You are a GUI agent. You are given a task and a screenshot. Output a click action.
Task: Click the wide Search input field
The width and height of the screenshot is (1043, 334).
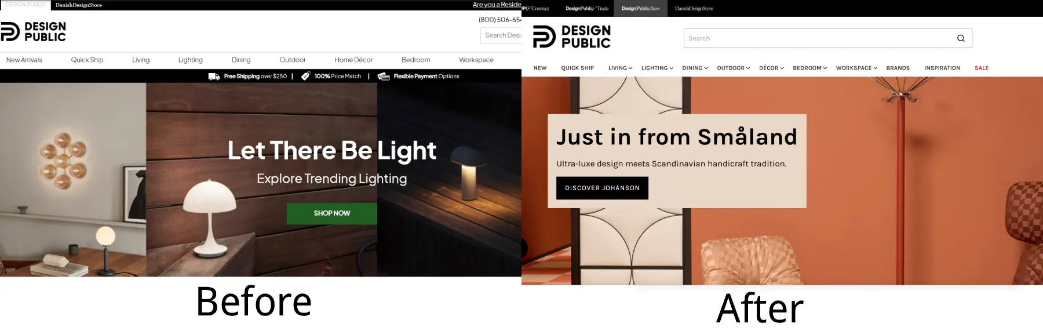tap(817, 38)
